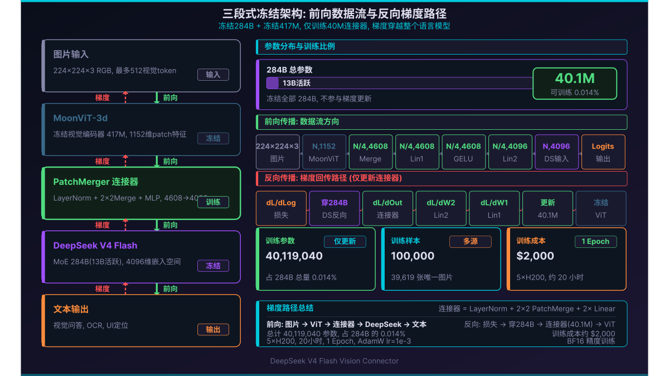Click the 前向 label below the 图片输入 card
This screenshot has width=669, height=376.
[170, 97]
